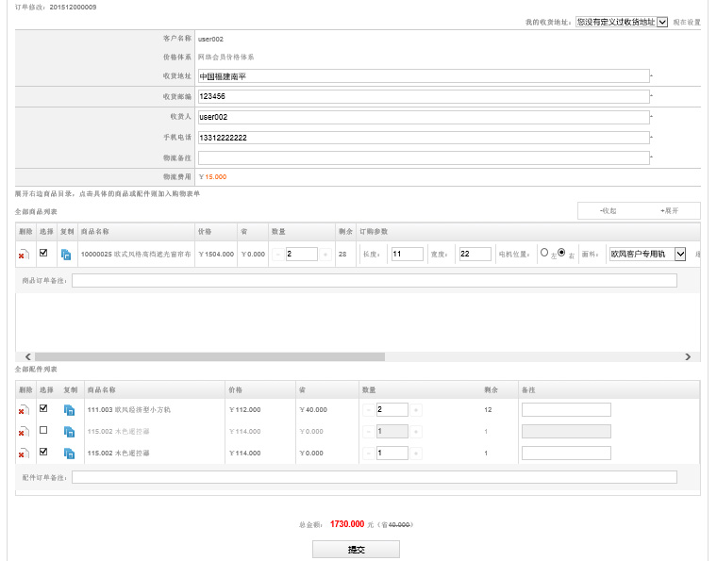Click delete icon on checked 115.002 row
Image resolution: width=717 pixels, height=561 pixels.
coord(24,454)
